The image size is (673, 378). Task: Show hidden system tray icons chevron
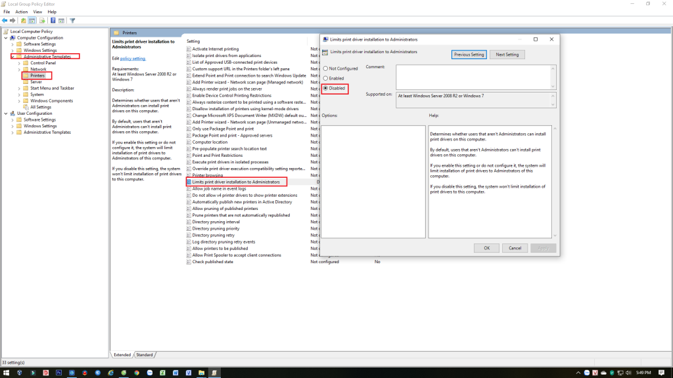tap(578, 373)
